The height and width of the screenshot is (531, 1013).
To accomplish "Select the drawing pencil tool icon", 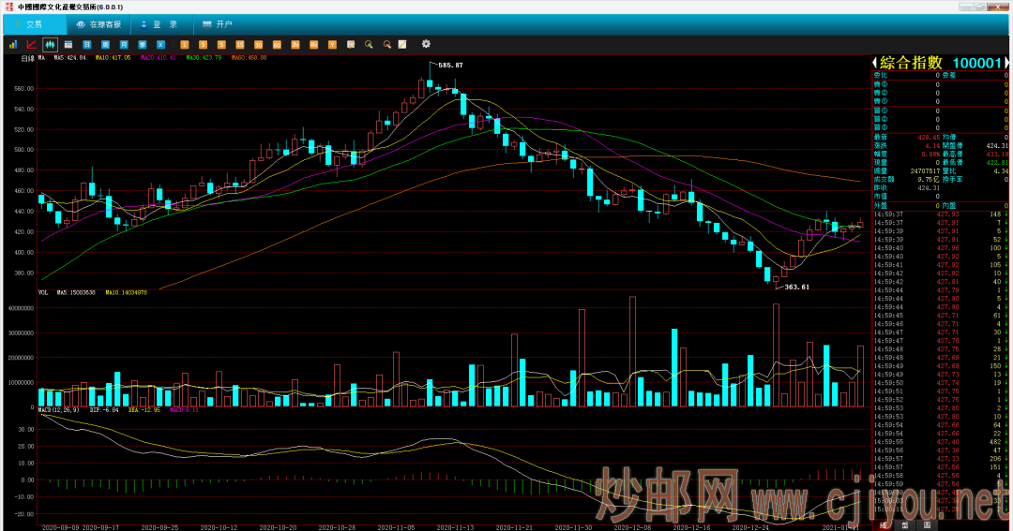I will point(402,44).
